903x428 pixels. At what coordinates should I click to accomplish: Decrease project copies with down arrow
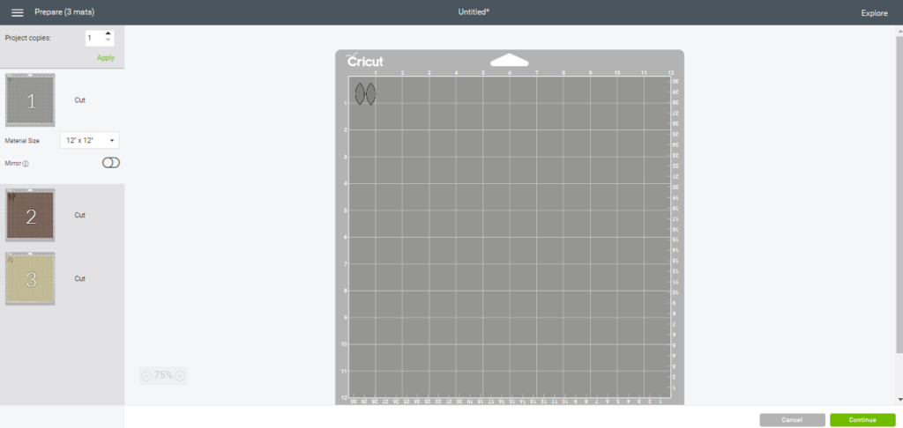tap(108, 41)
